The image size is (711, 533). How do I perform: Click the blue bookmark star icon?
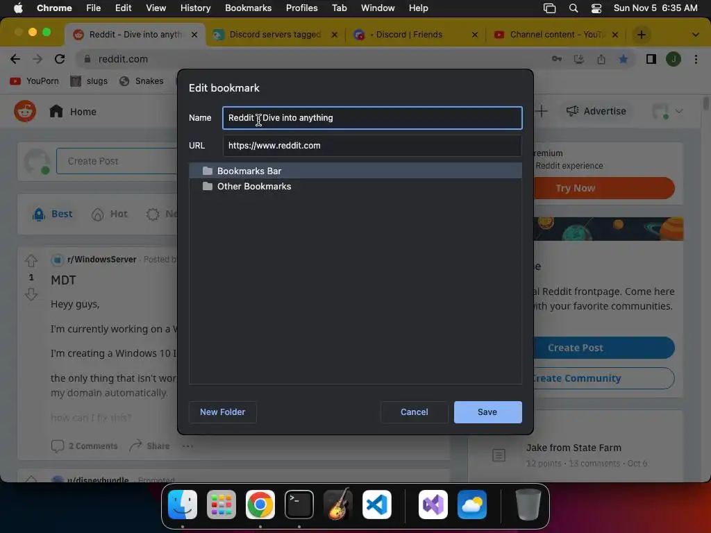coord(624,59)
